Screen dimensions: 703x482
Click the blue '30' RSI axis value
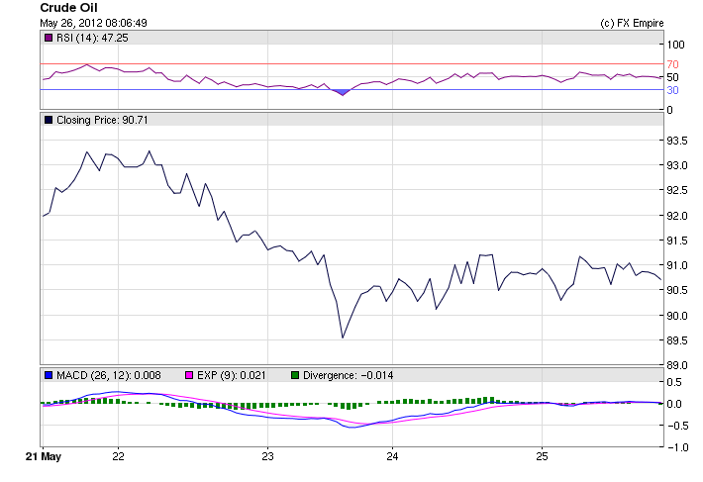(672, 90)
